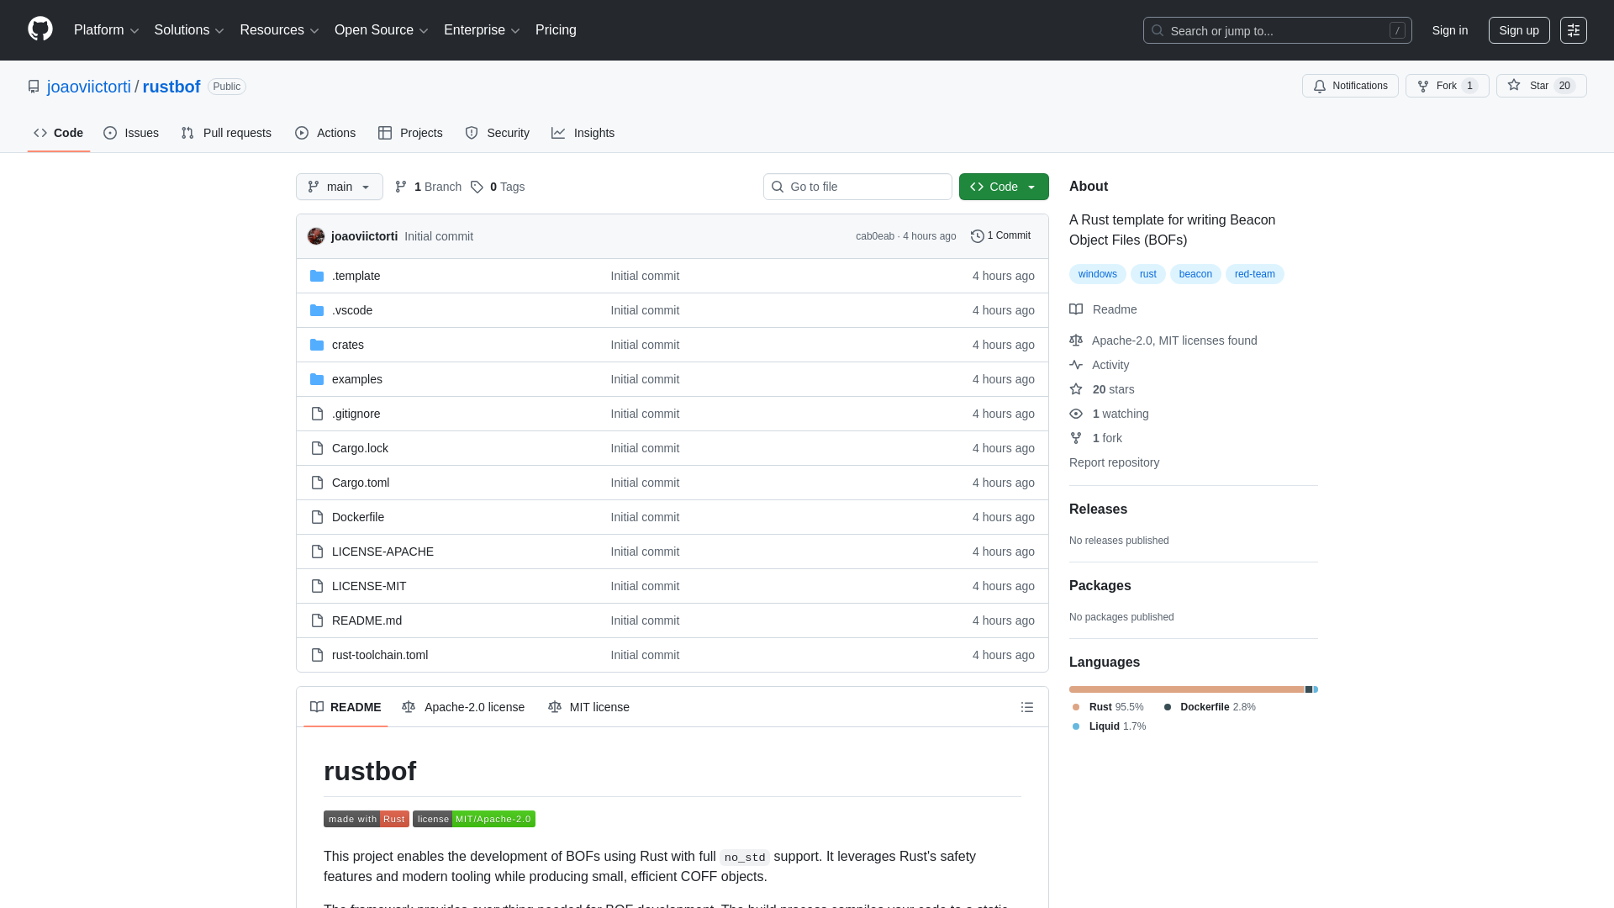Click the Report repository link
The image size is (1614, 908).
point(1114,462)
